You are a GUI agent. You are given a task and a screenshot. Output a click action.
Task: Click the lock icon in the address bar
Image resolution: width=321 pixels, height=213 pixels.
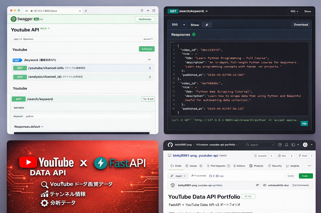click(32, 11)
